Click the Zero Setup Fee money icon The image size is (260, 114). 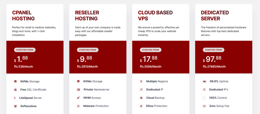point(204,106)
